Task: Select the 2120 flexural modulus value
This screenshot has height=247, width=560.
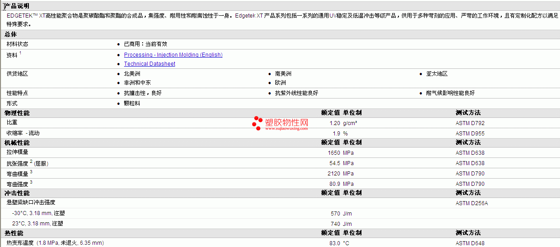Action: click(x=334, y=174)
